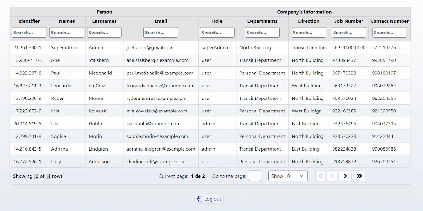Click the page number input next to Go to
The image size is (423, 211).
coord(255,176)
